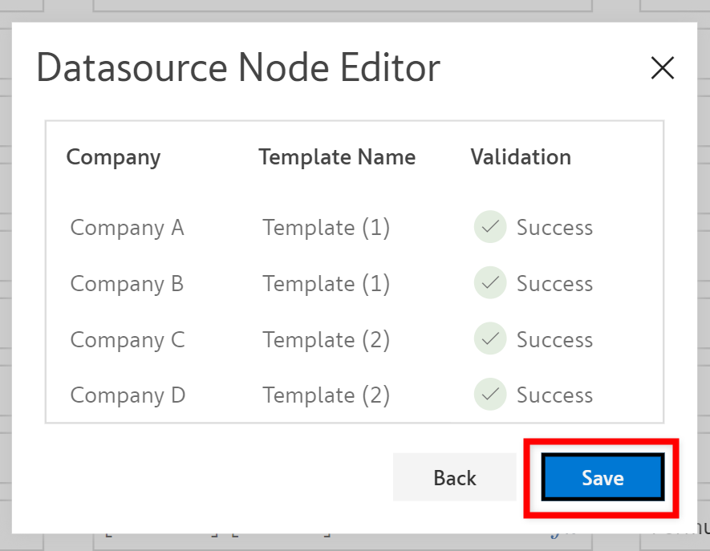Select the Validation column header

[521, 157]
